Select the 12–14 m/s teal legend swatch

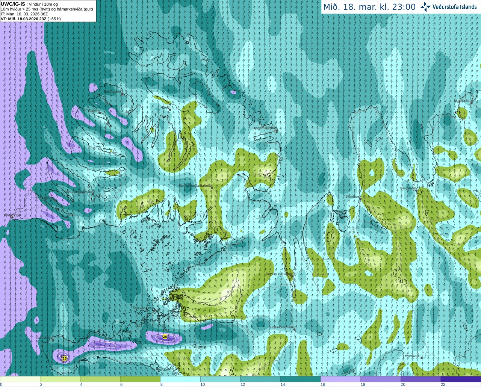pyautogui.click(x=260, y=379)
